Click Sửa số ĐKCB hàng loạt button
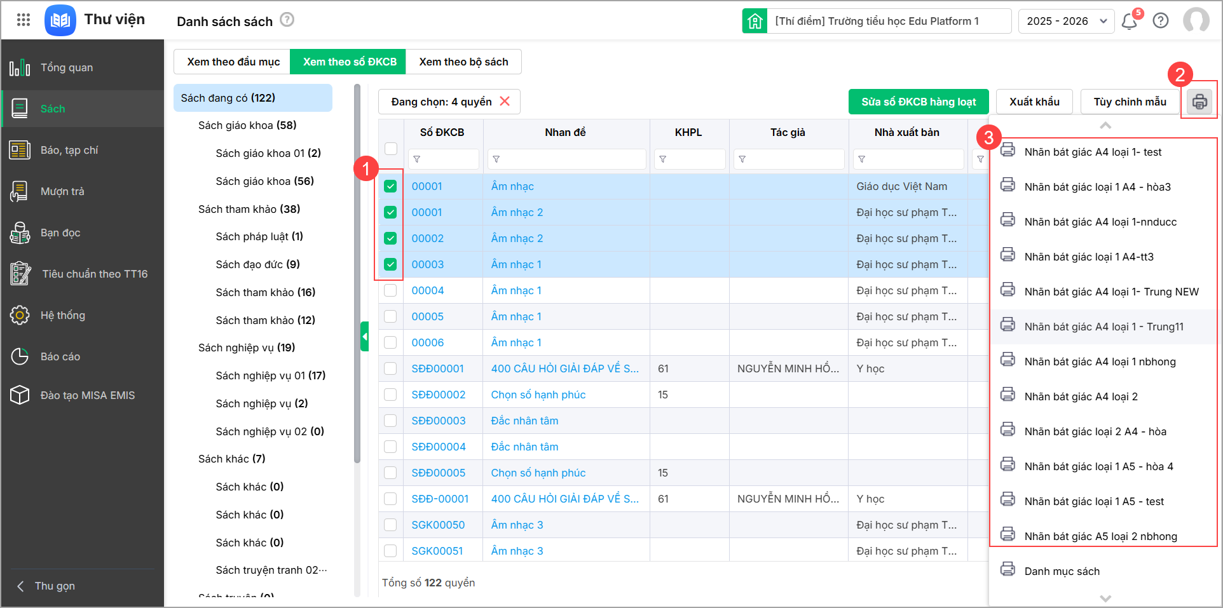Viewport: 1223px width, 608px height. click(919, 102)
